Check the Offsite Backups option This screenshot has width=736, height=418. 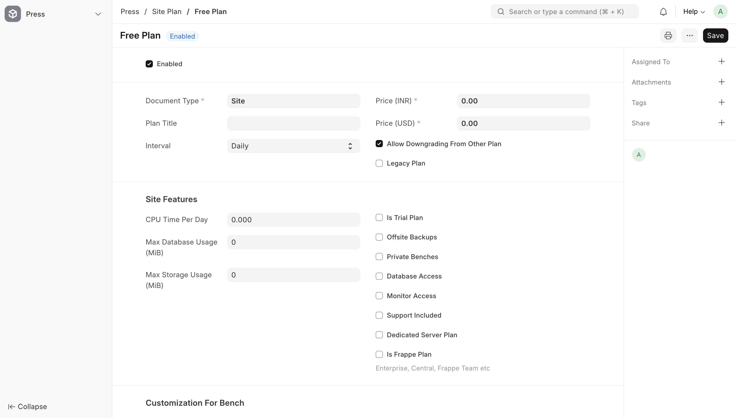[x=379, y=237]
